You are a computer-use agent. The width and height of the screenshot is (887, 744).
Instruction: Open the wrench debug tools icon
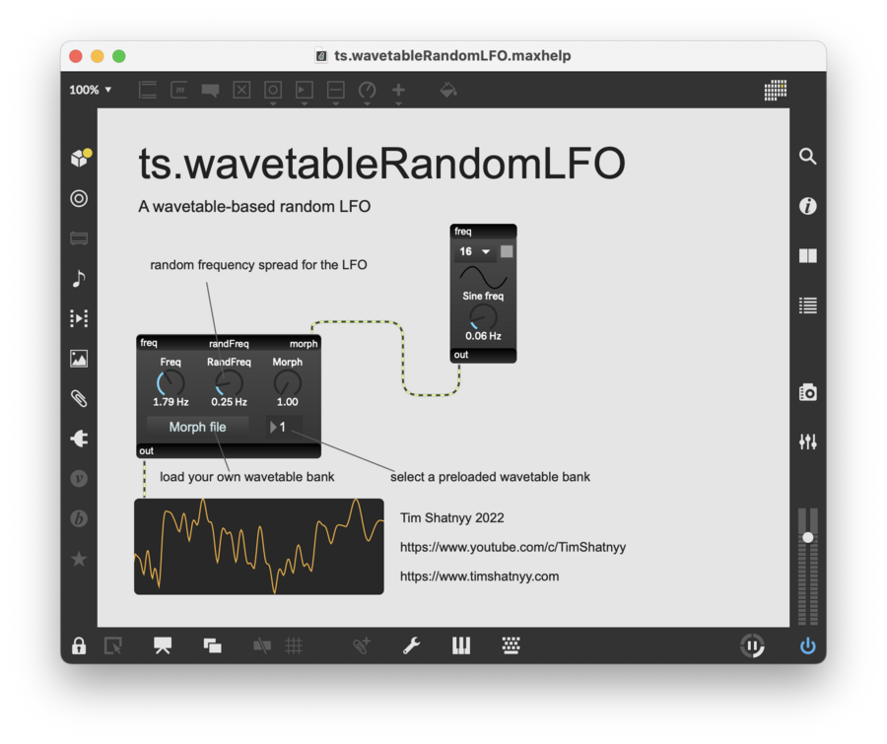411,645
